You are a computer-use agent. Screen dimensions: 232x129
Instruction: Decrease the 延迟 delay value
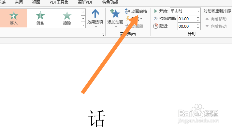coord(198,28)
